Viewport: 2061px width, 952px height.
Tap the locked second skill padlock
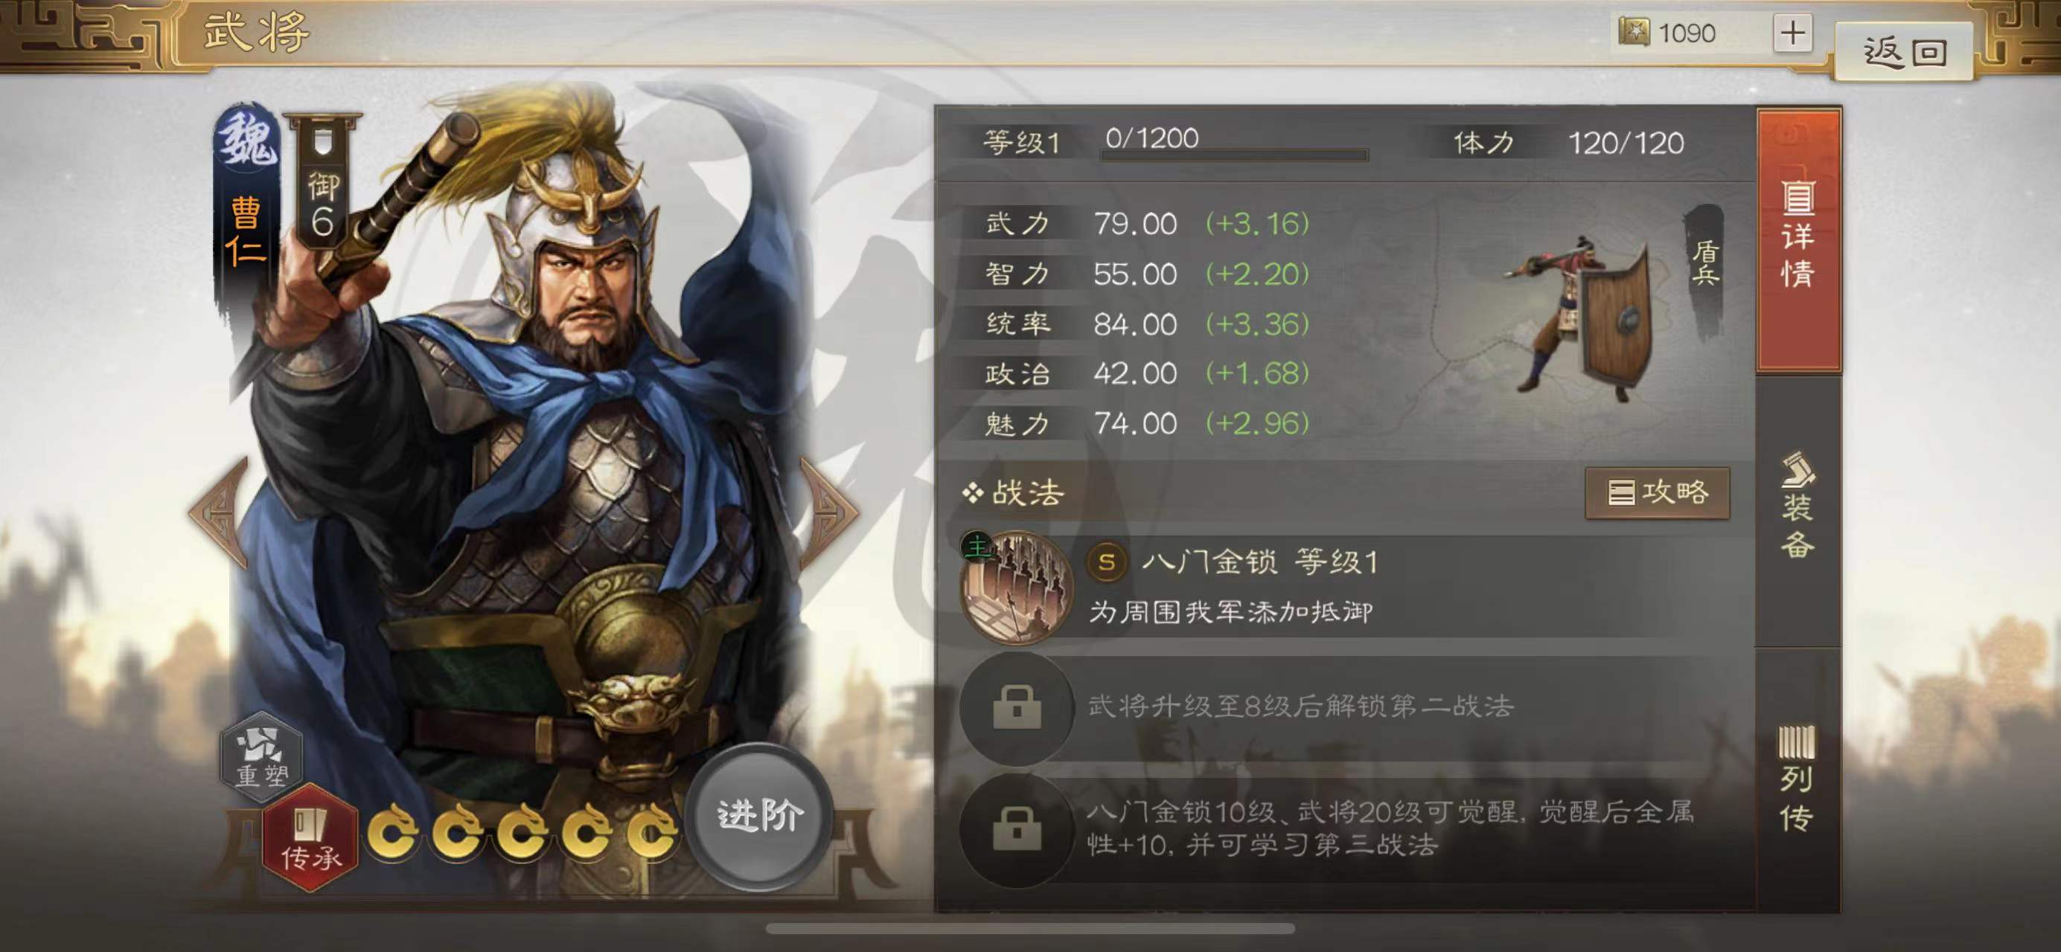pyautogui.click(x=1016, y=707)
